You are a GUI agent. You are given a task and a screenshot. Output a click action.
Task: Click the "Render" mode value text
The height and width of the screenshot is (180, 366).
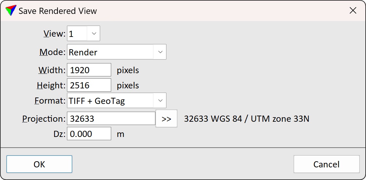83,52
